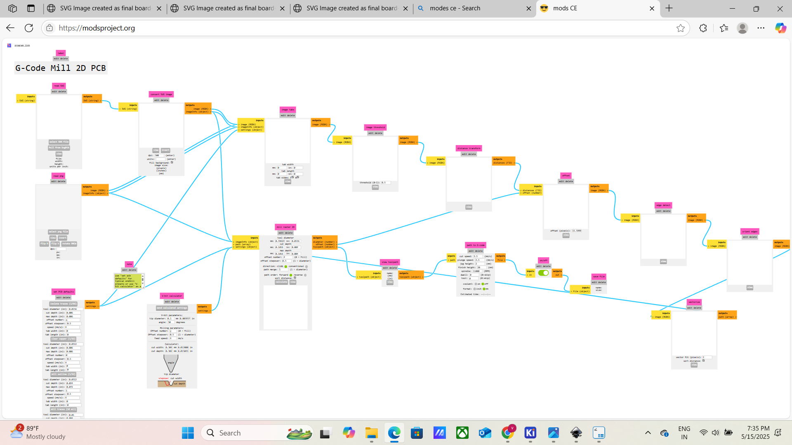
Task: Click the browser refresh icon
Action: [x=29, y=28]
